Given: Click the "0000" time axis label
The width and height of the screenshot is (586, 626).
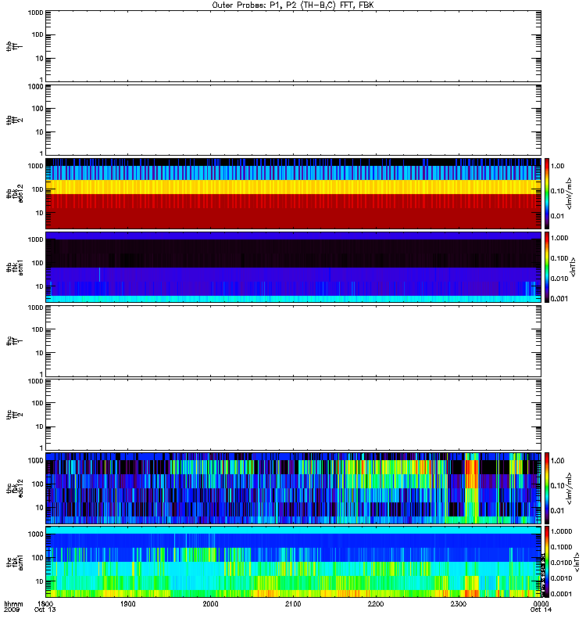Looking at the screenshot, I should point(541,603).
